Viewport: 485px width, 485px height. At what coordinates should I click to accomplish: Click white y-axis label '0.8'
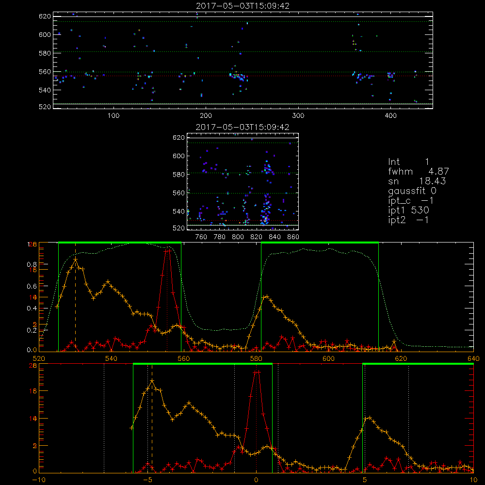(x=32, y=264)
